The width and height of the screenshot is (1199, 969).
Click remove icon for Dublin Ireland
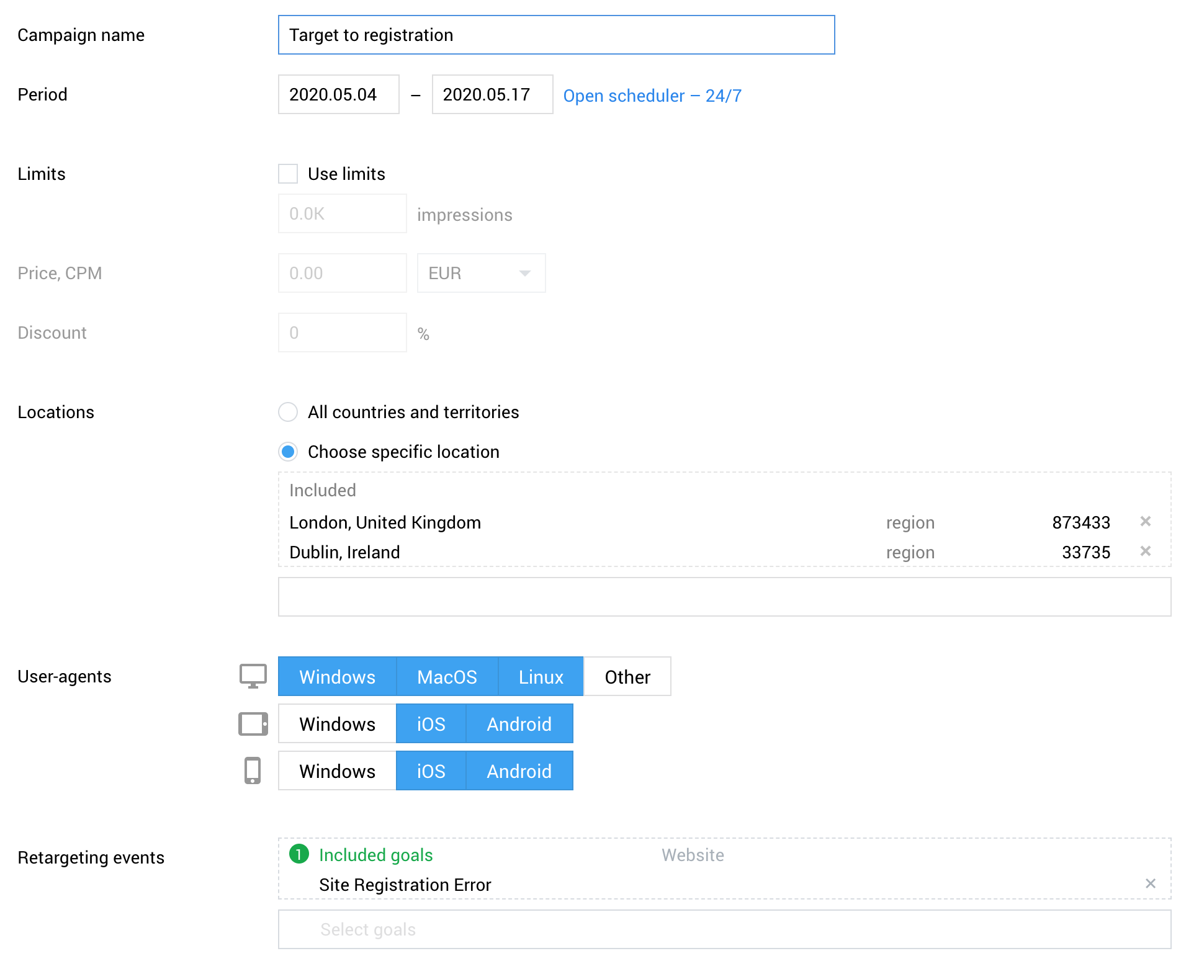click(1147, 551)
